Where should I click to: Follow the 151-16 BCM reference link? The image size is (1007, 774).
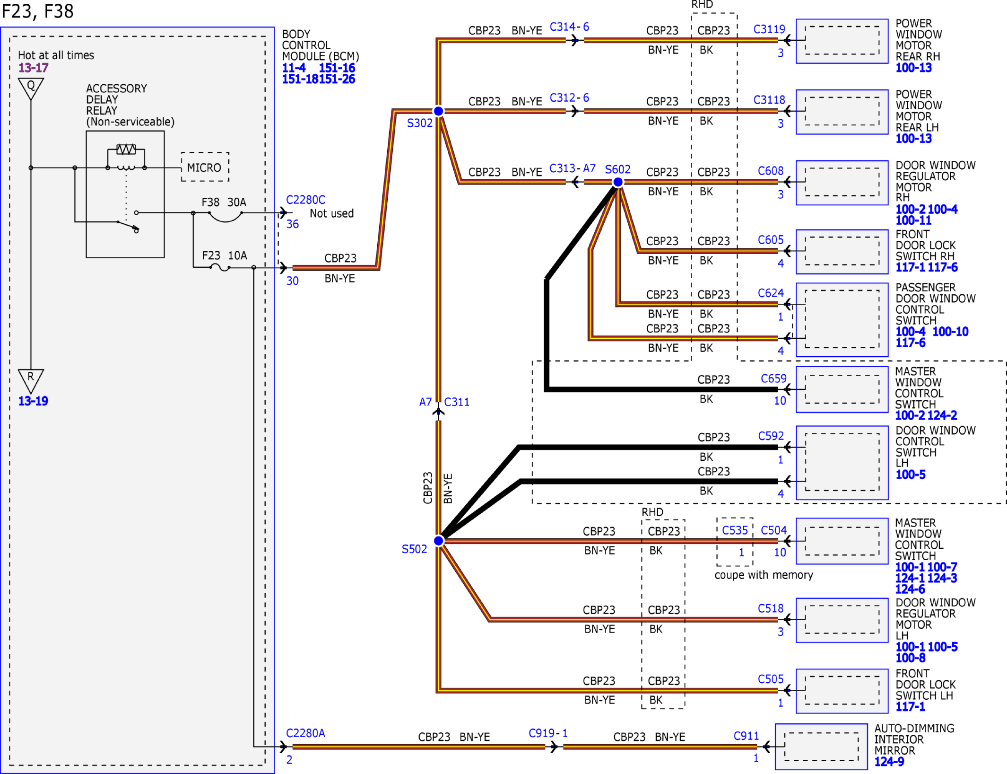point(337,68)
